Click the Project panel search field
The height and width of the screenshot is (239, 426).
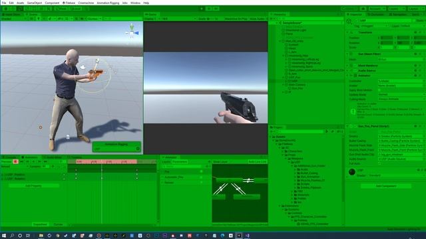[301, 131]
